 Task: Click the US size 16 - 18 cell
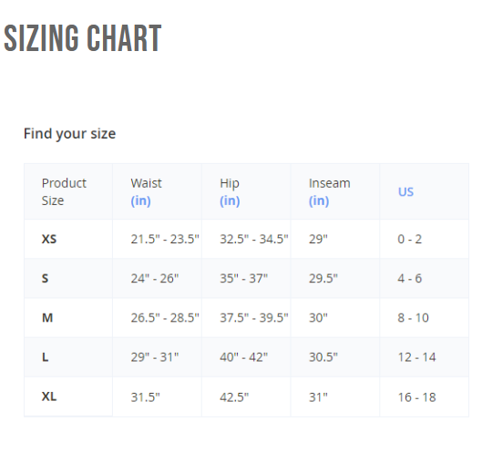point(416,397)
